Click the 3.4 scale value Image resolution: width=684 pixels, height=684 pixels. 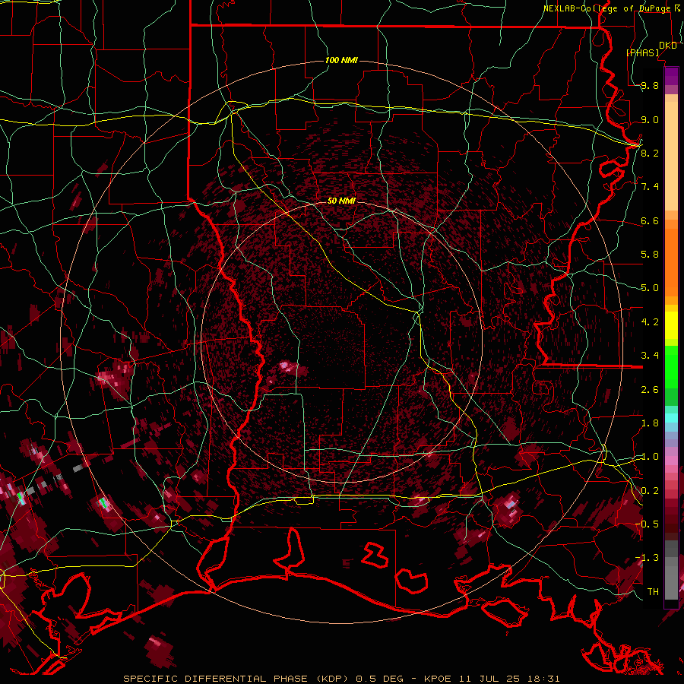[650, 356]
